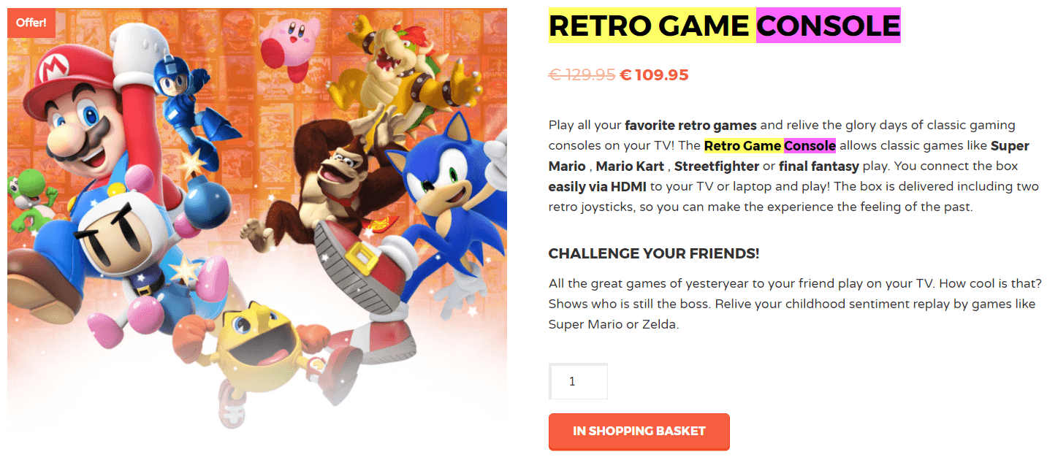Click the quantity input field
The image size is (1047, 460).
578,381
